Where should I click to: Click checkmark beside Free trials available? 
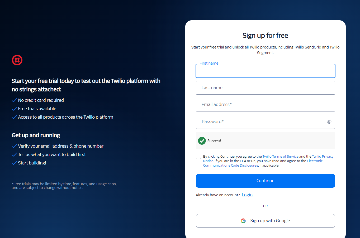[14, 109]
